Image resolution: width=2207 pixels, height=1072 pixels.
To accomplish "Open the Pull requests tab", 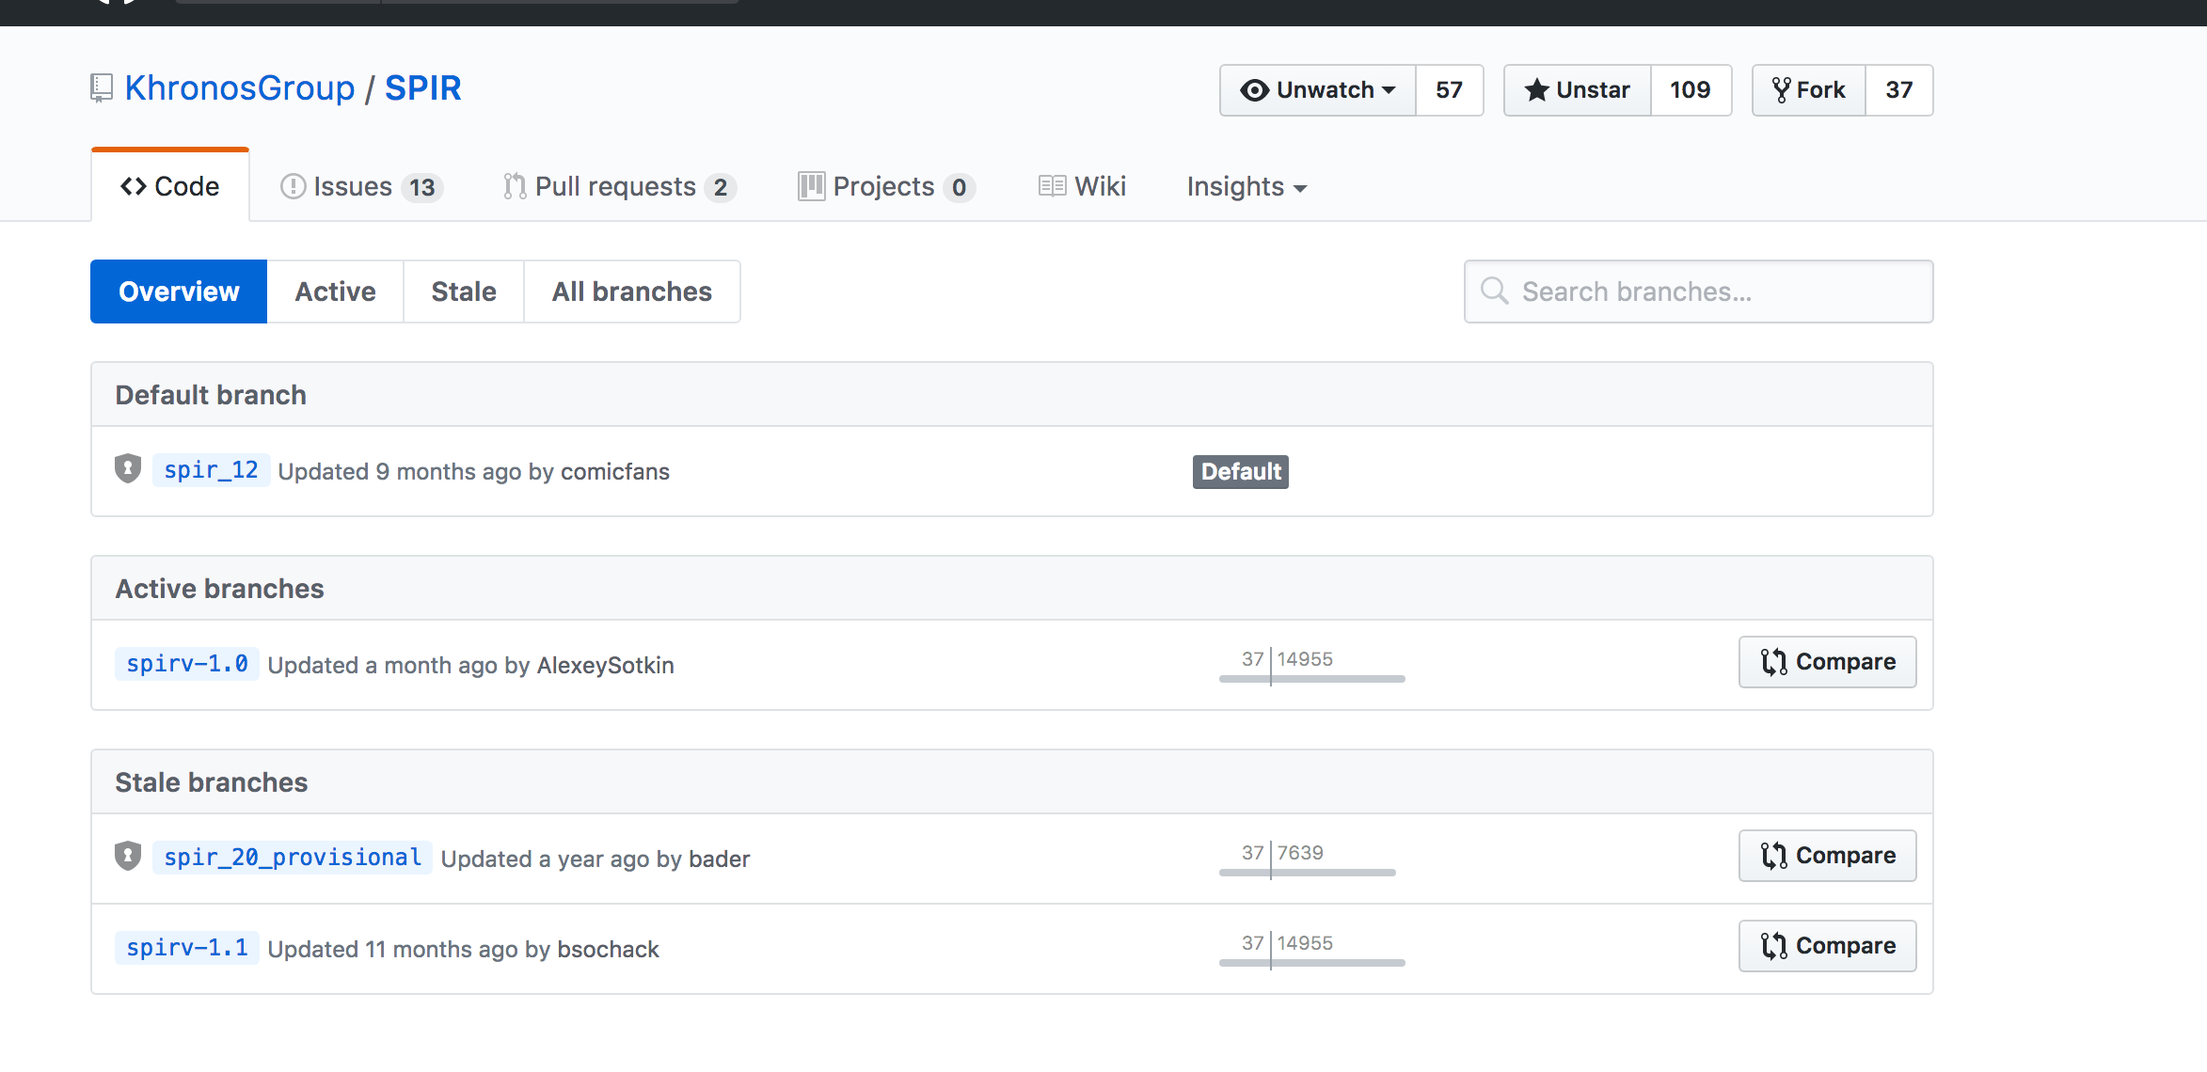I will point(617,186).
